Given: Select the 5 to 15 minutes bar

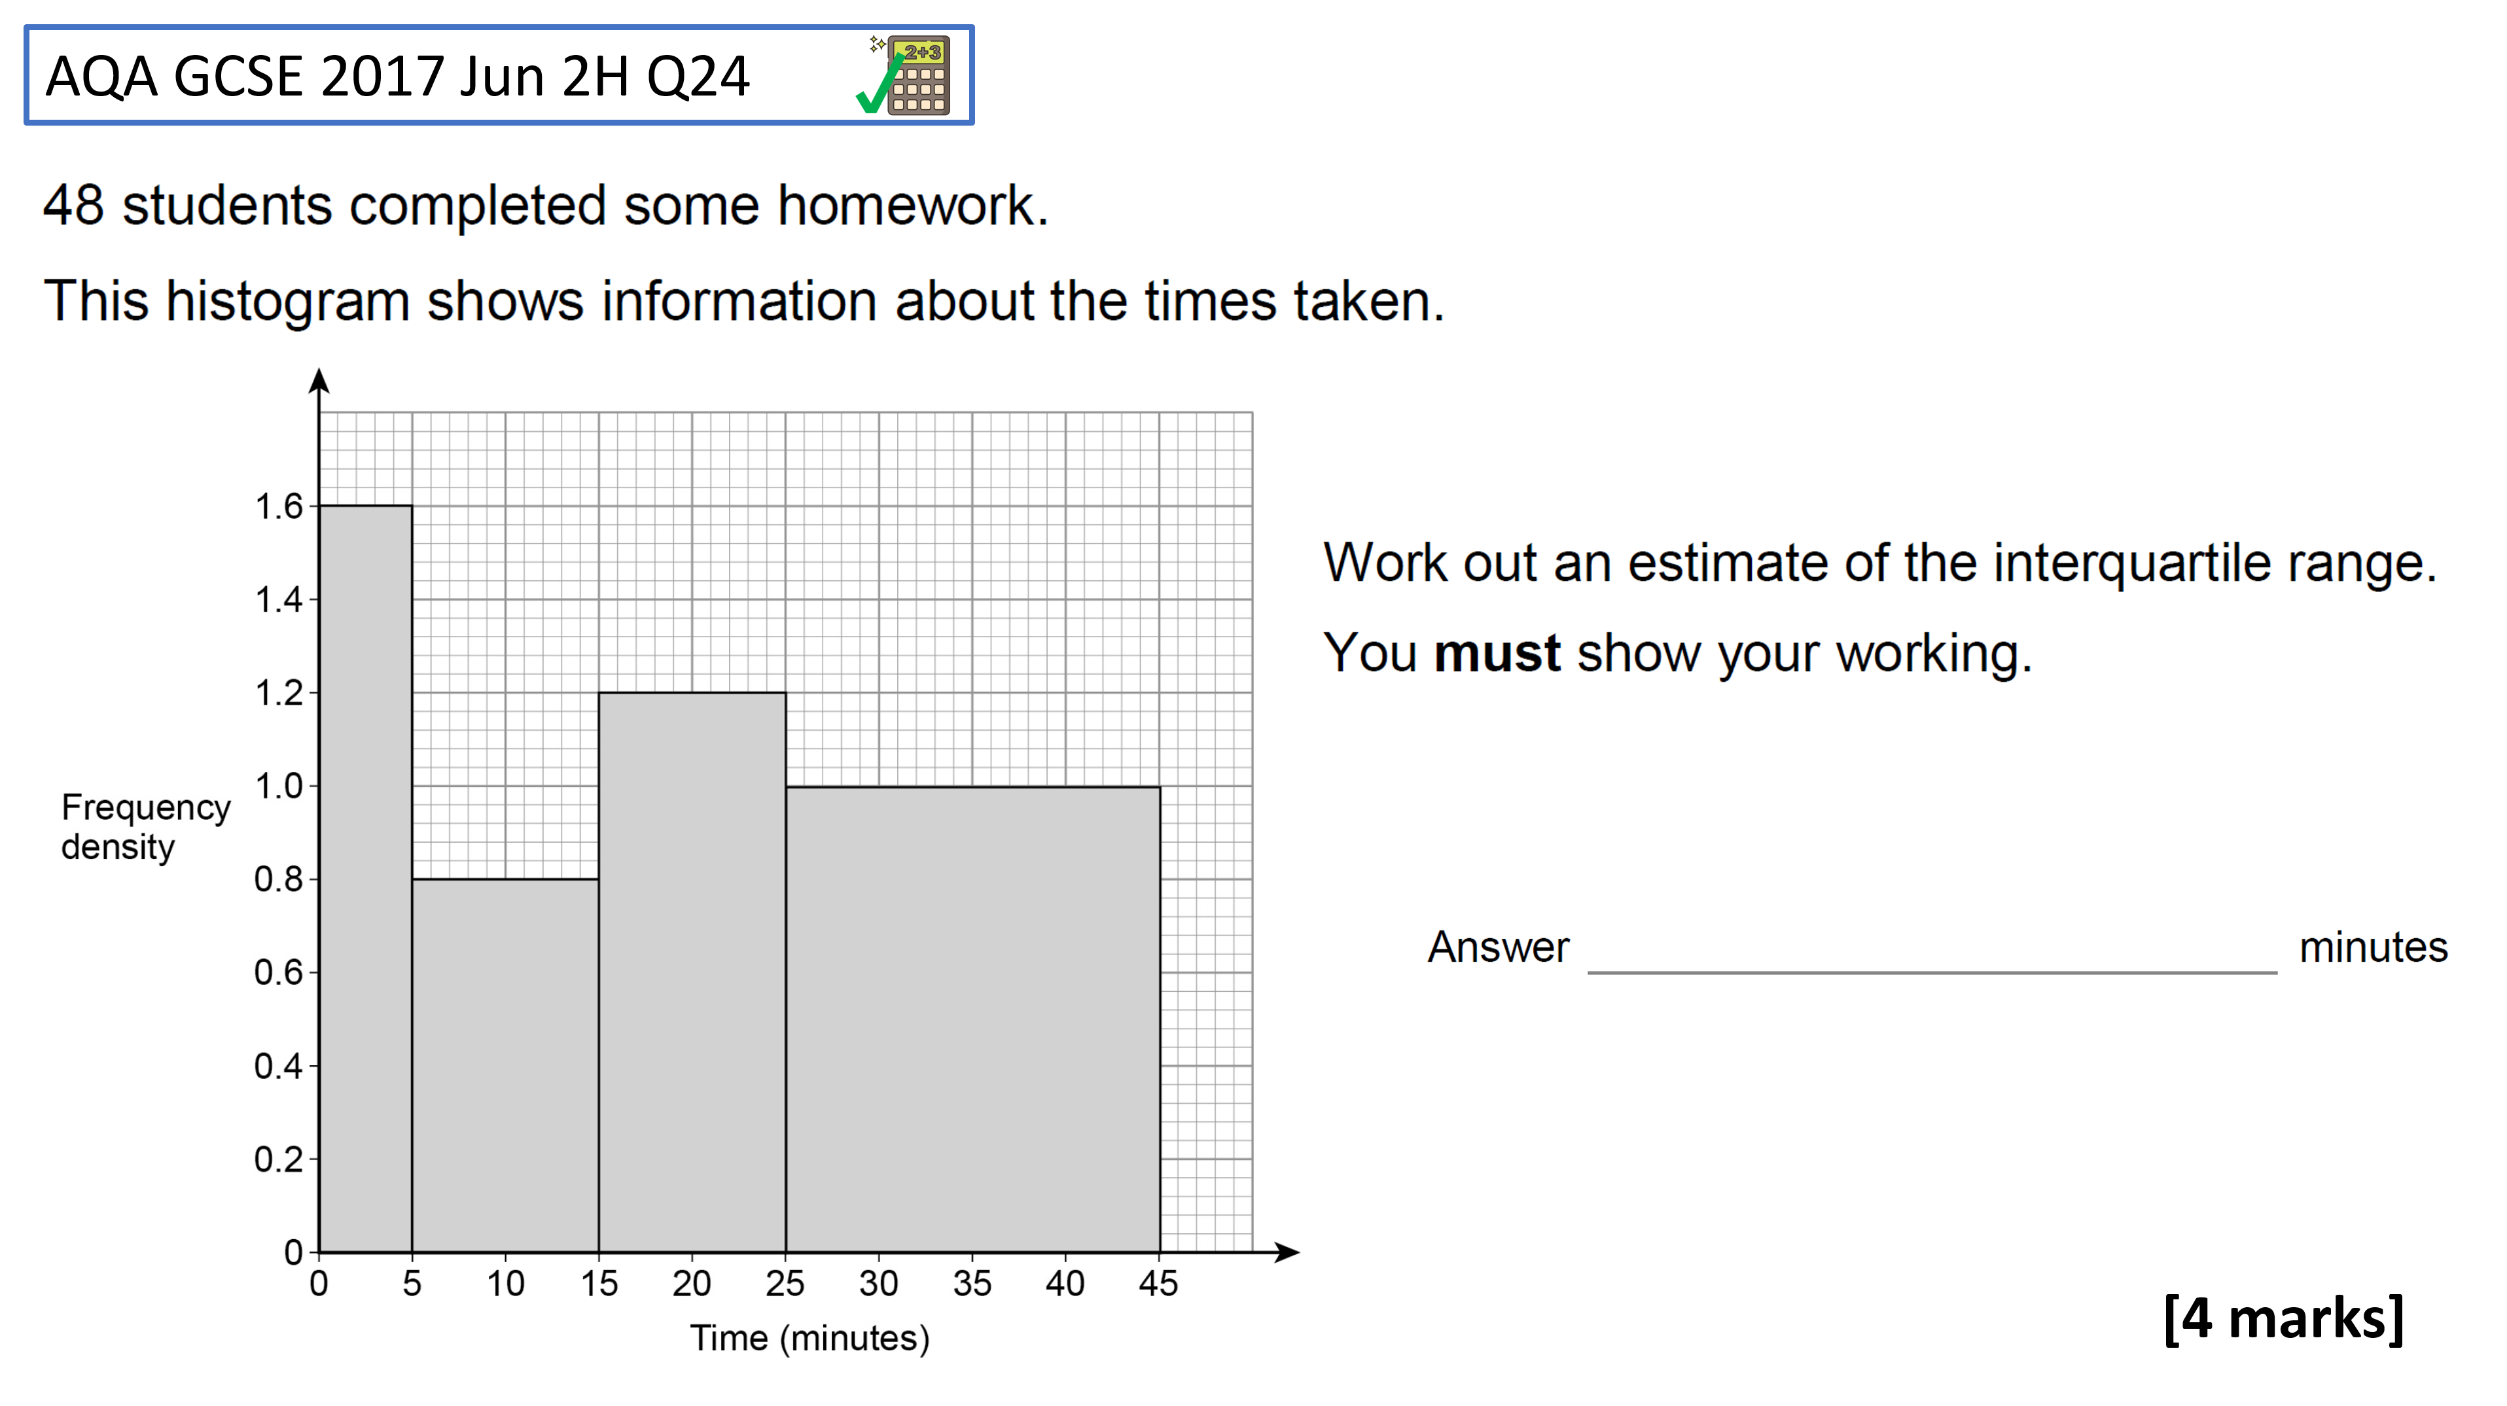Looking at the screenshot, I should (505, 1064).
